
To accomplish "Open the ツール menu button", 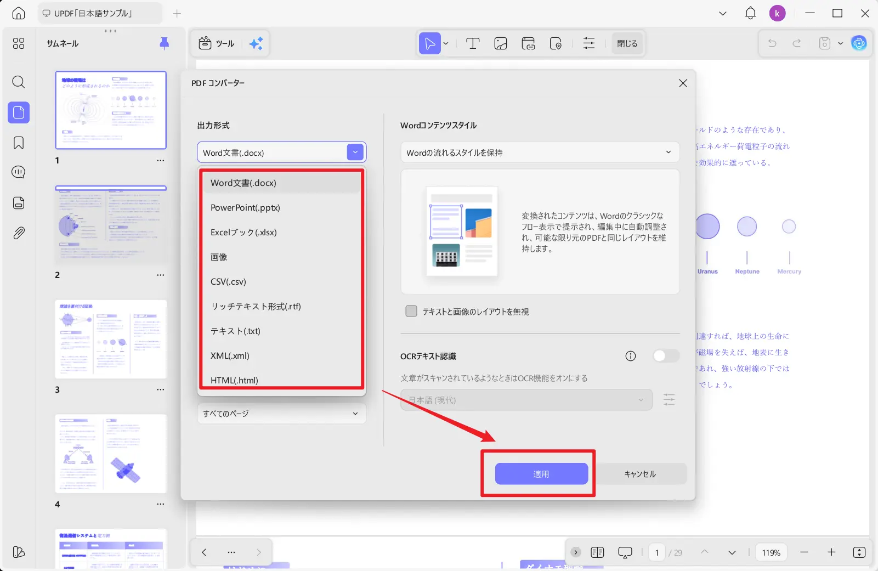I will tap(217, 43).
